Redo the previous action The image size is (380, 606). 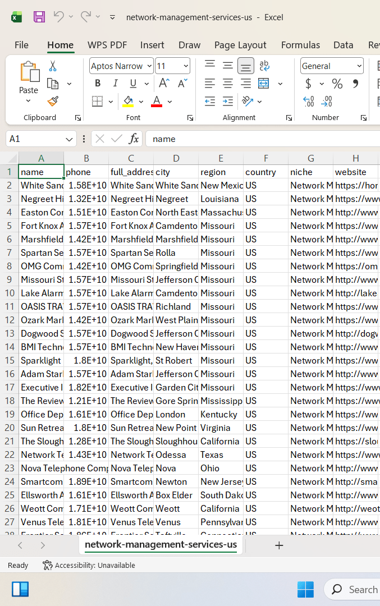[x=86, y=17]
